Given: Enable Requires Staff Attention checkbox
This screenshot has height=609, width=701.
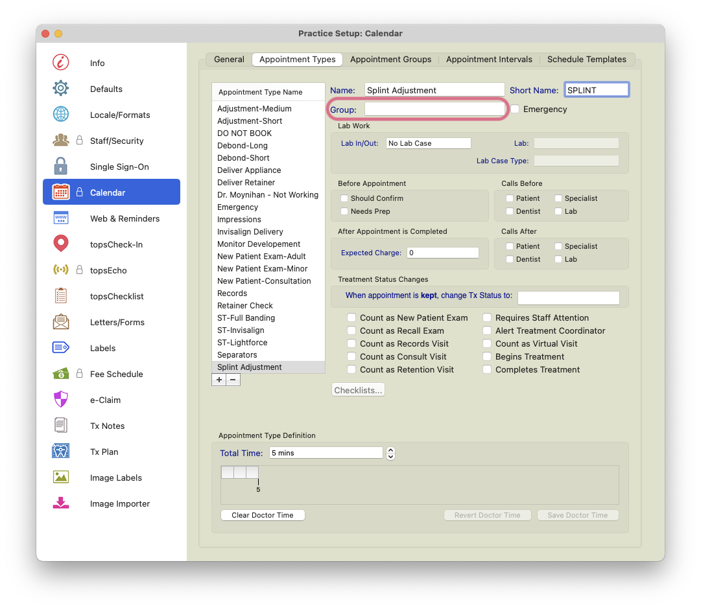Looking at the screenshot, I should (x=487, y=317).
